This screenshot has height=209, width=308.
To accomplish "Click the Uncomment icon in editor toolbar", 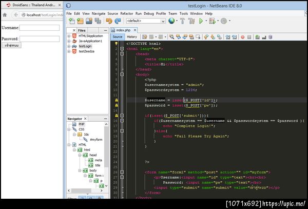I will [x=264, y=37].
